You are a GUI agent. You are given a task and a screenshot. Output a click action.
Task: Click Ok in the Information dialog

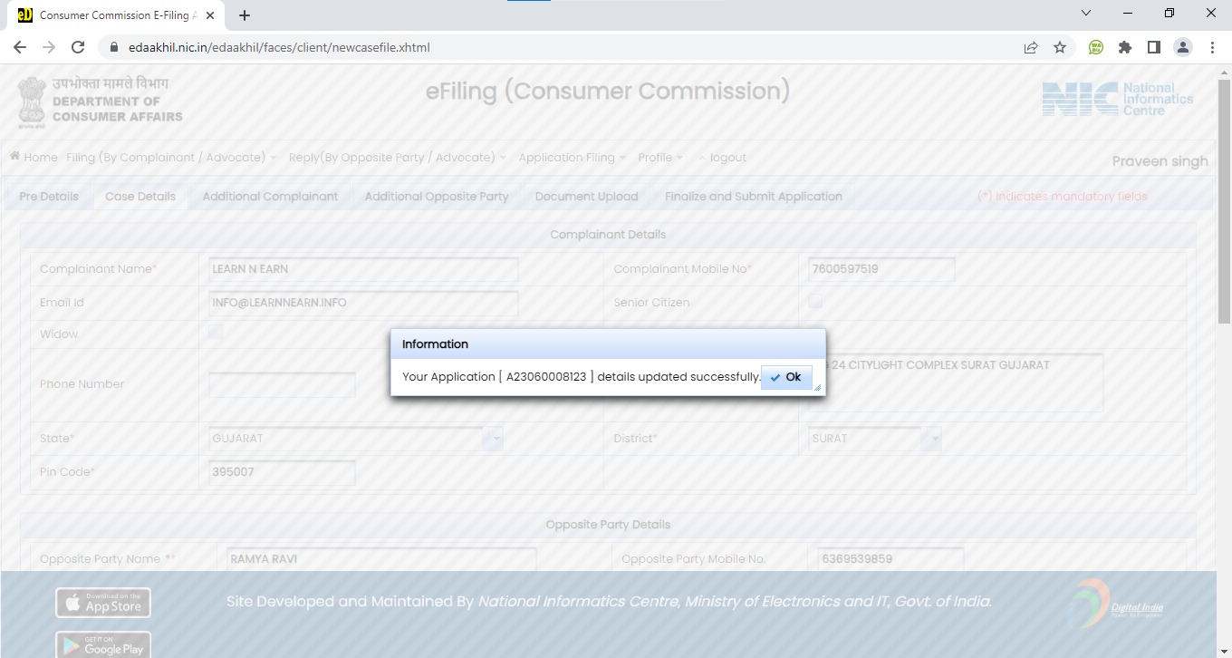(x=786, y=377)
